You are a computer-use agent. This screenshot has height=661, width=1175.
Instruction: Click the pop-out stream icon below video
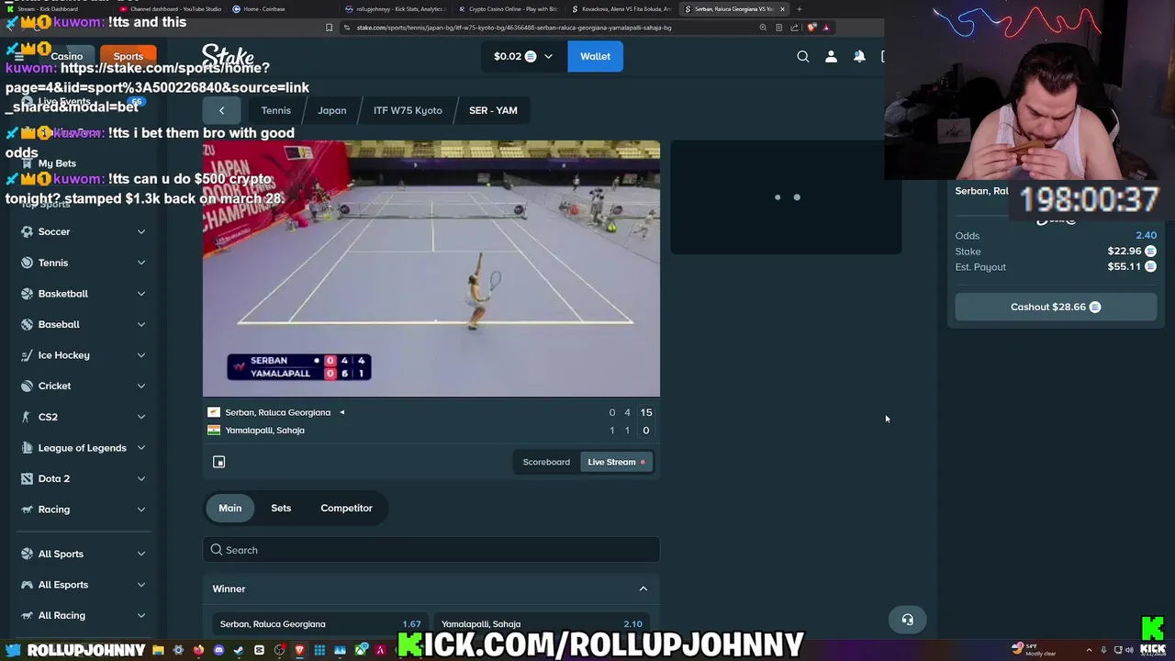tap(219, 462)
